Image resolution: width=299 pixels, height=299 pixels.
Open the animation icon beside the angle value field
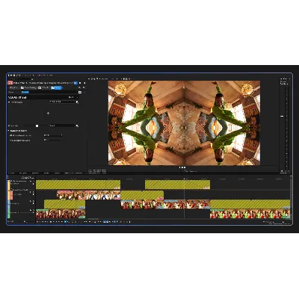77,126
